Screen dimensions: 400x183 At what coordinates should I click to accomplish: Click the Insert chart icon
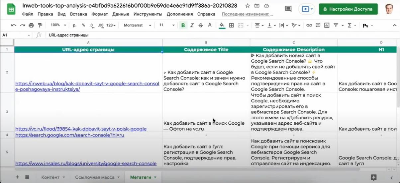coord(327,25)
